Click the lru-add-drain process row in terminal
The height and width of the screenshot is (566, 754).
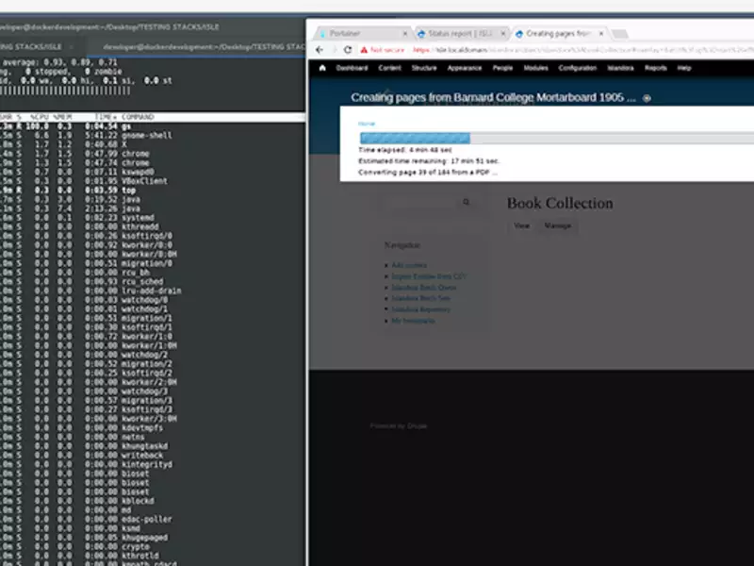pos(153,291)
